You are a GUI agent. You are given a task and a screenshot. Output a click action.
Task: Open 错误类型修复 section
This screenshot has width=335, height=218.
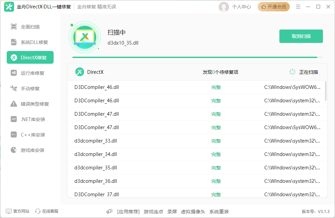[x=30, y=104]
